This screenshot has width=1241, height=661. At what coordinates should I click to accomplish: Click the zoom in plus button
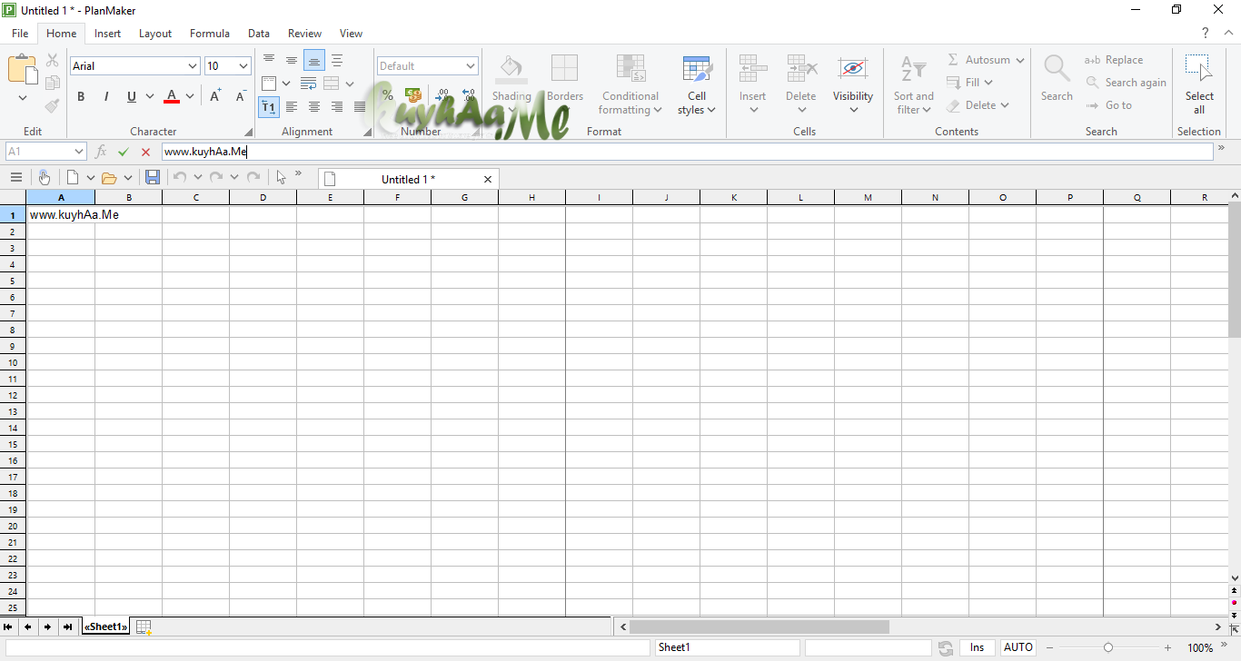pyautogui.click(x=1168, y=647)
